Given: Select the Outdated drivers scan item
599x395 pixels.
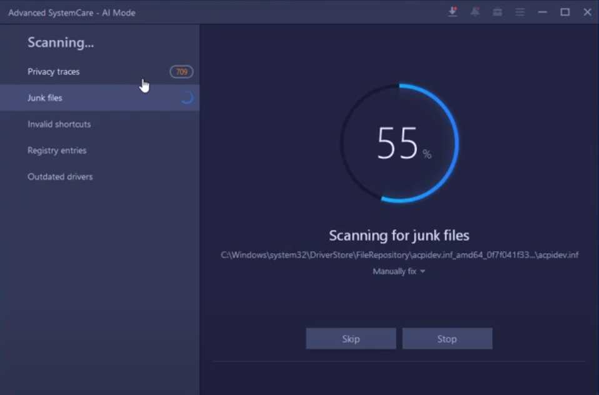Looking at the screenshot, I should (99, 176).
